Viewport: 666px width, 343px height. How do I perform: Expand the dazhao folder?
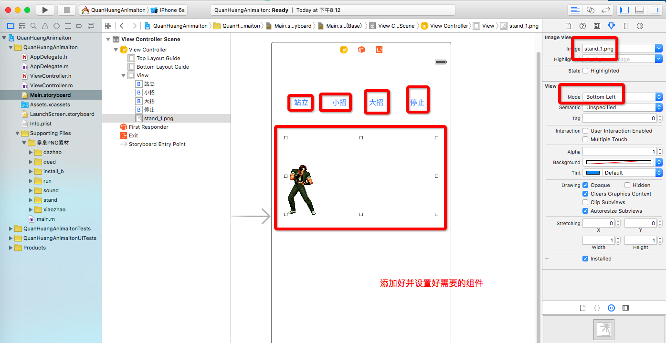pyautogui.click(x=31, y=152)
